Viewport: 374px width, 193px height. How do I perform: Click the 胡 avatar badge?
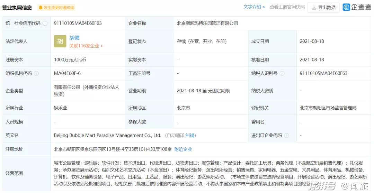(x=60, y=41)
